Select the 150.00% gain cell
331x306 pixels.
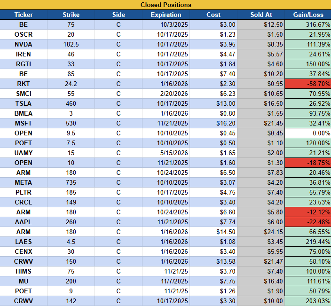(x=308, y=64)
